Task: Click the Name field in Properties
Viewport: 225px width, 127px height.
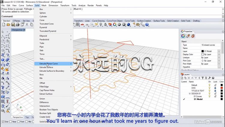Action: coord(211,48)
